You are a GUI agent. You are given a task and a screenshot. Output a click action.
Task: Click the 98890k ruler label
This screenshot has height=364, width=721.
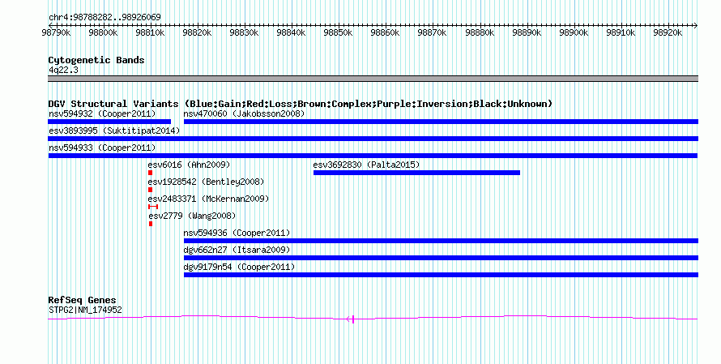(x=527, y=32)
